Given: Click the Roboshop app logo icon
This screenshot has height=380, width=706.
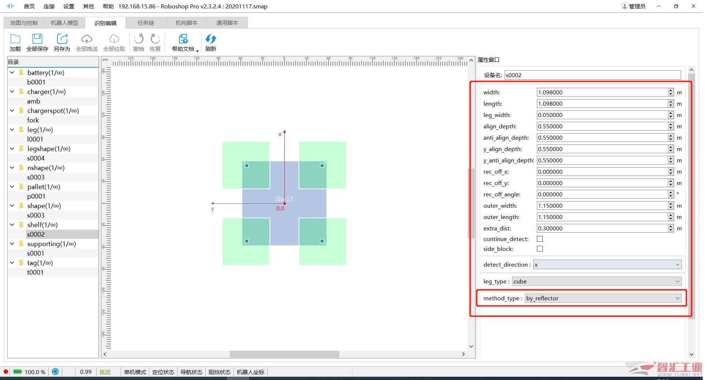Looking at the screenshot, I should click(x=10, y=6).
